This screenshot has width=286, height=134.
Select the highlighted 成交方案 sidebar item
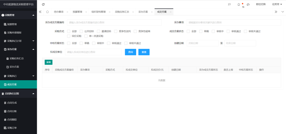(x=19, y=84)
